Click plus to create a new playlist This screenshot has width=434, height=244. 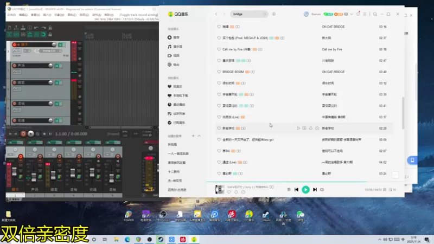point(193,136)
